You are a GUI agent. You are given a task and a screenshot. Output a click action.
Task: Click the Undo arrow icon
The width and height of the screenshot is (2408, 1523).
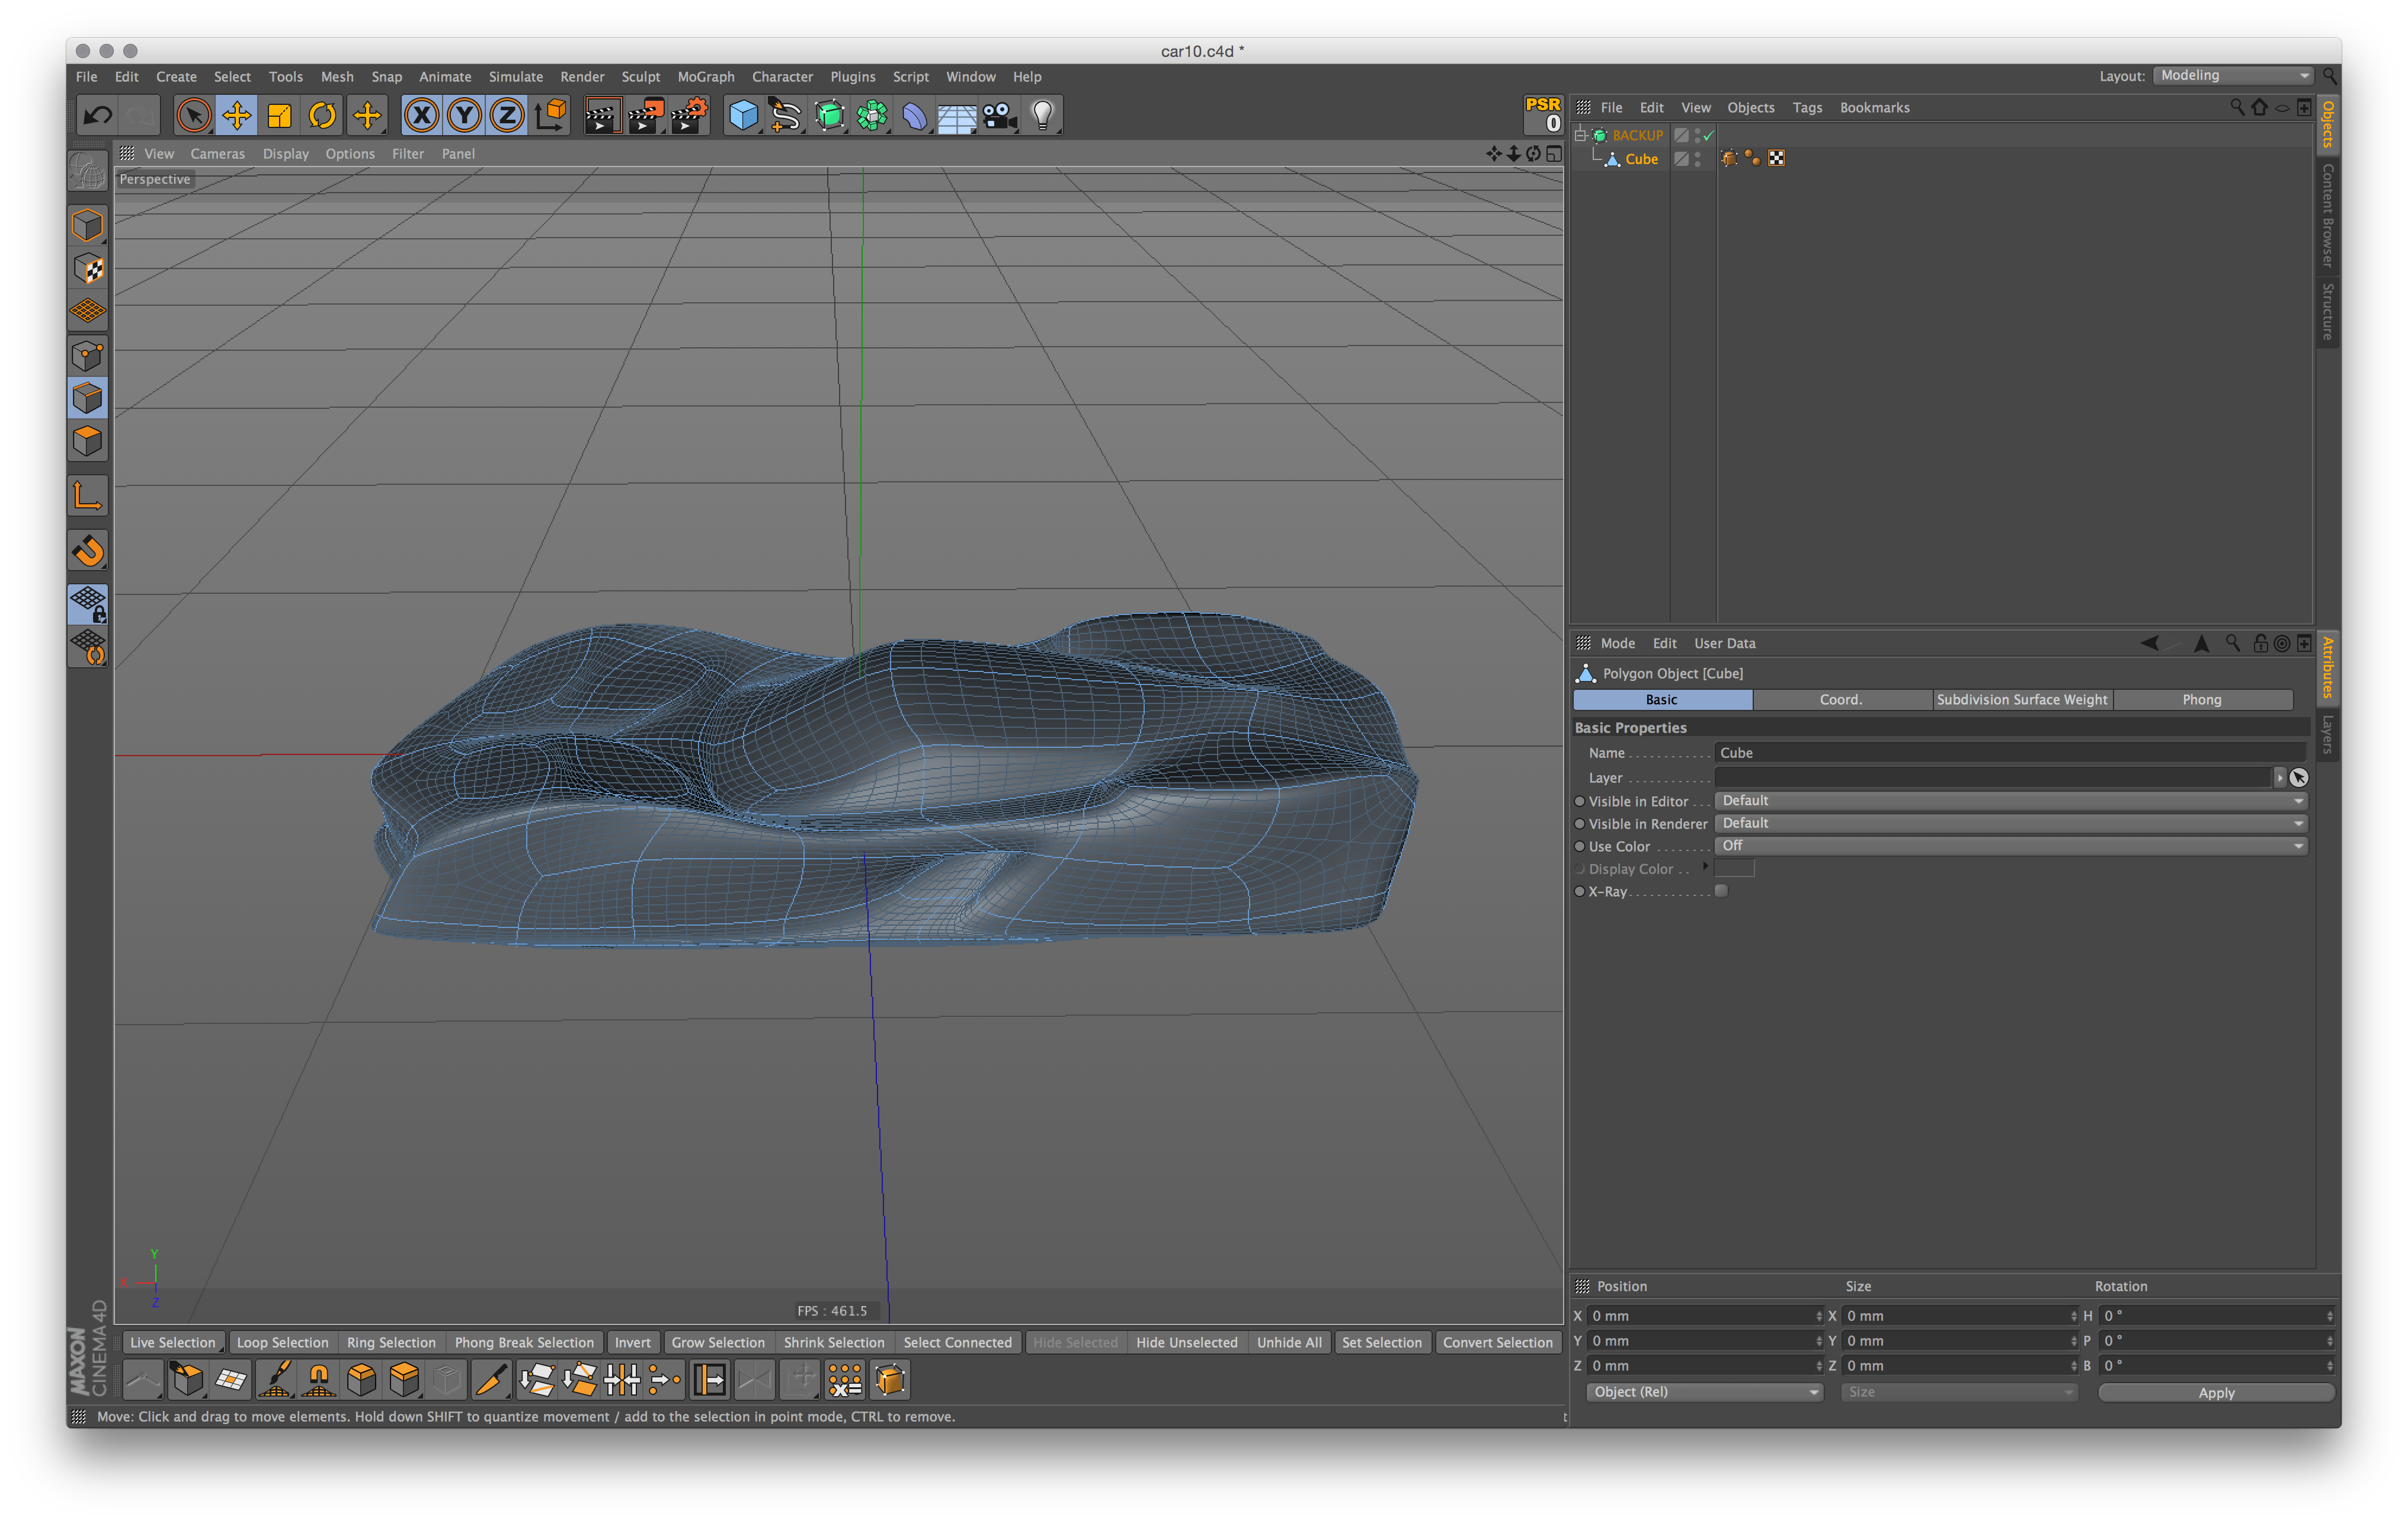(97, 116)
